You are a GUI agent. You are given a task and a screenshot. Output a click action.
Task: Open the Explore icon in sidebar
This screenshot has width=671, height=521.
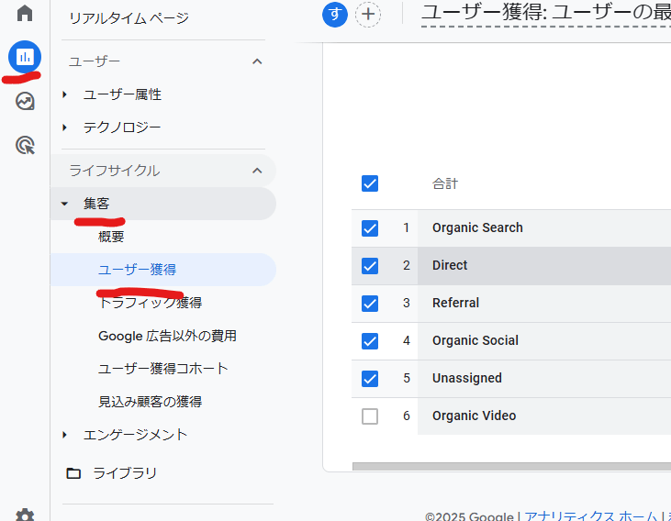click(25, 101)
